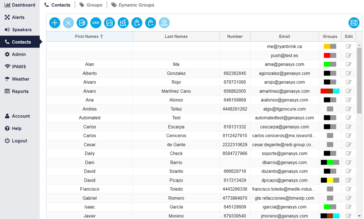This screenshot has height=219, width=364.
Task: Click the add new contact plus icon
Action: 55,23
